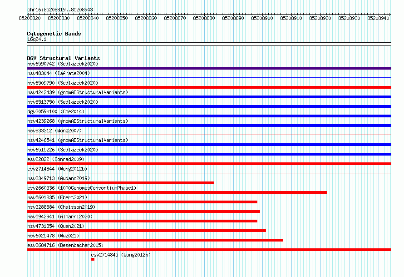Screen dimensions: 404x277
Task: Click the blue bar under nsv6513750
Action: coord(209,106)
